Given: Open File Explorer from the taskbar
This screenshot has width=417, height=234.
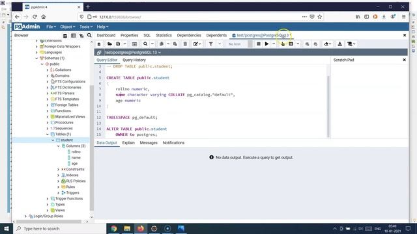Looking at the screenshot, I should click(127, 228).
